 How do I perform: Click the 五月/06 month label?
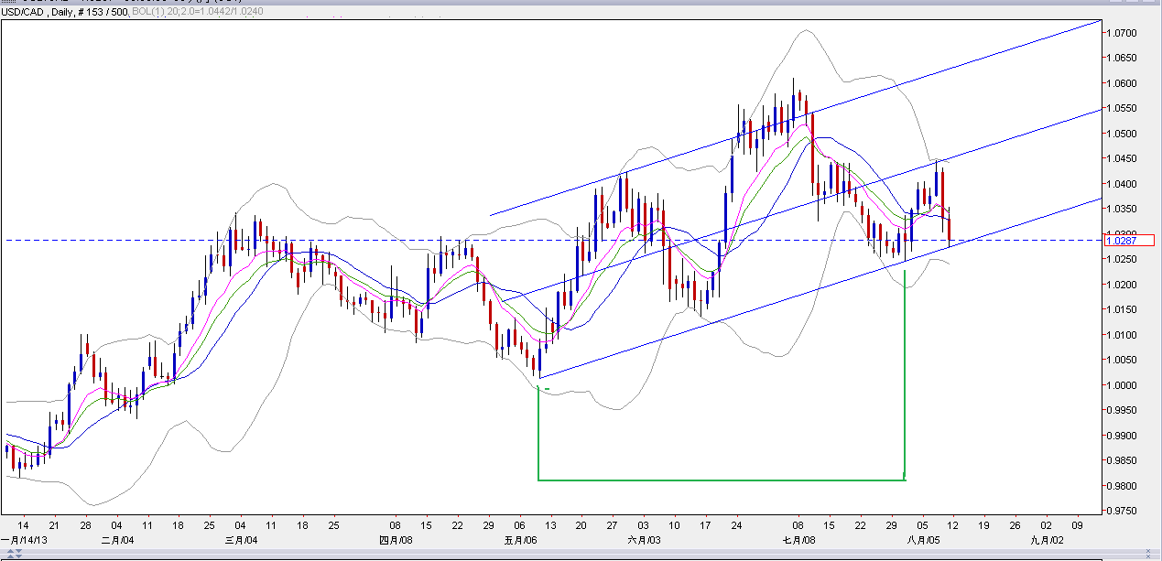pos(520,540)
